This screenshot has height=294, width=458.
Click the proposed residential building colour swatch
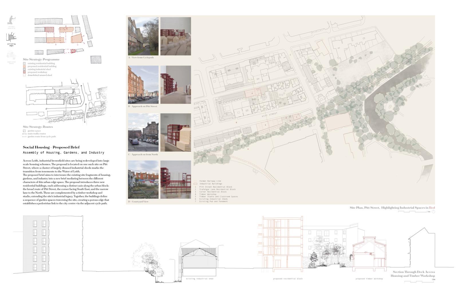tap(24, 66)
